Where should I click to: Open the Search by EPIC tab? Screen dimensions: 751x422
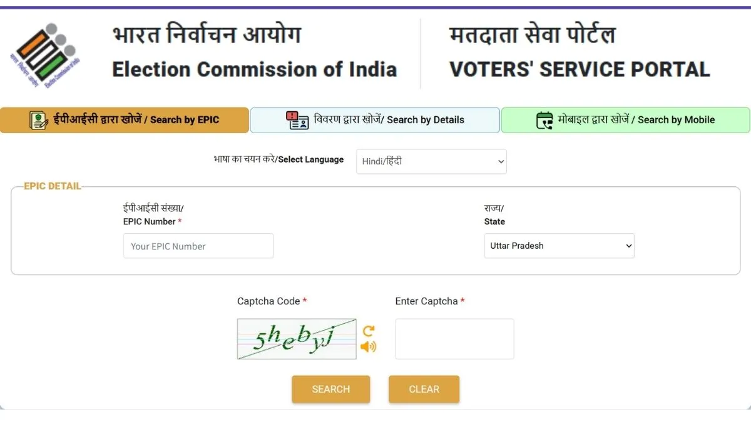[125, 120]
